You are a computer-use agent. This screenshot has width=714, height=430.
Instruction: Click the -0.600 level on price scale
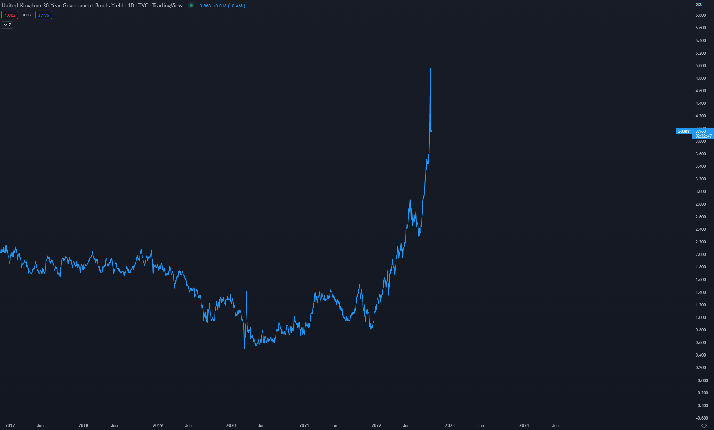(701, 418)
